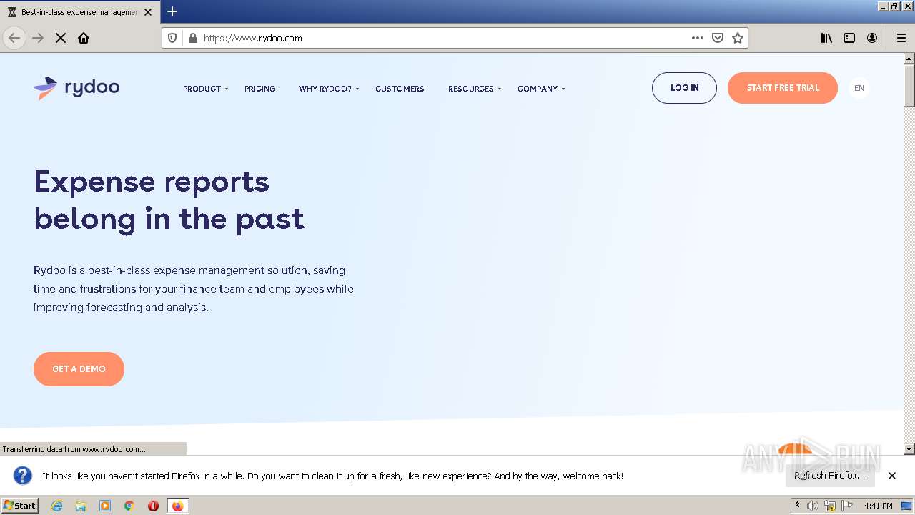915x515 pixels.
Task: View site security padlock details
Action: tap(192, 38)
